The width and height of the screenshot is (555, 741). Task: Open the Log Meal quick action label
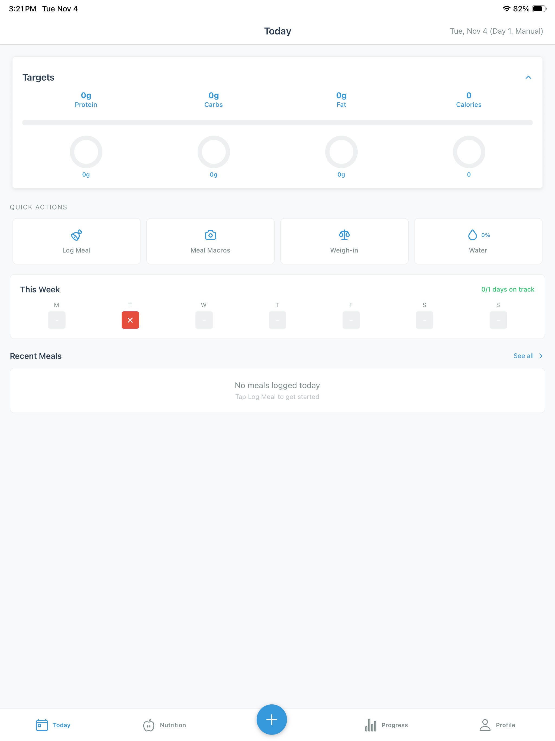pos(76,250)
